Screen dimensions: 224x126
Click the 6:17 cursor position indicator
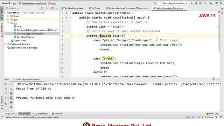pyautogui.click(x=188, y=117)
